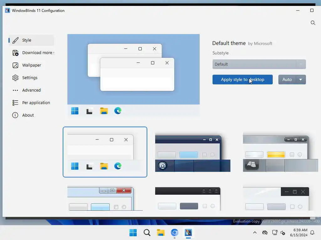Maximize the WindowBlinds Configuration window
Viewport: 321px width, 240px height.
click(312, 10)
